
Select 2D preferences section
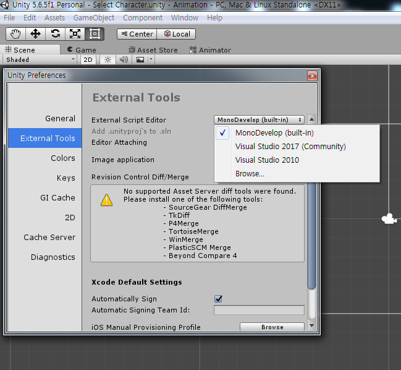[44, 217]
